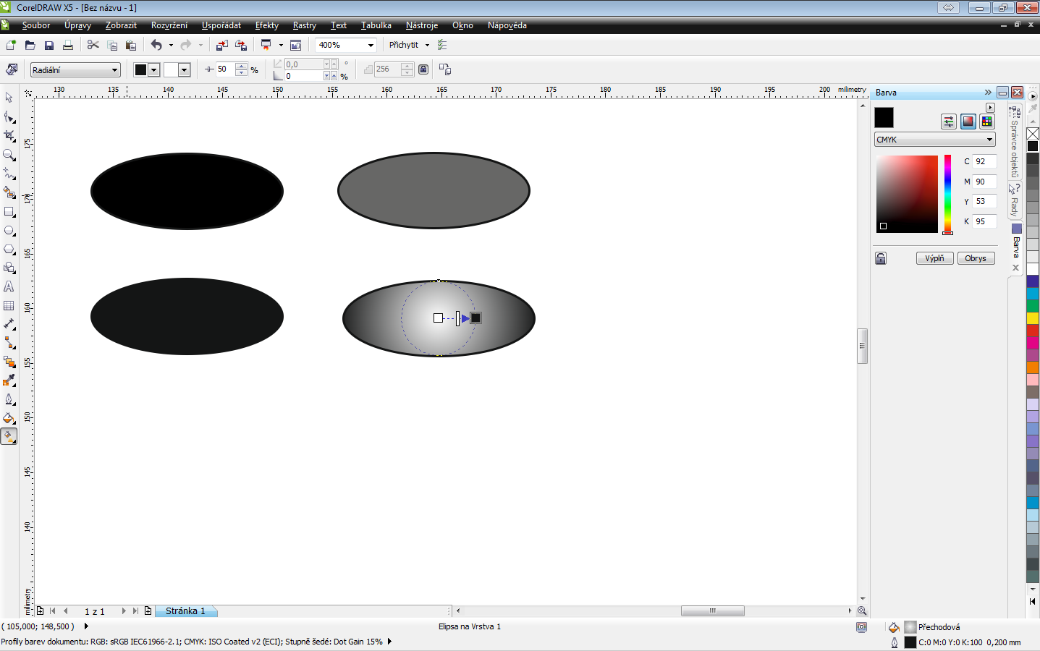The image size is (1040, 651).
Task: Show color palettes view in Barva docker
Action: pos(986,122)
